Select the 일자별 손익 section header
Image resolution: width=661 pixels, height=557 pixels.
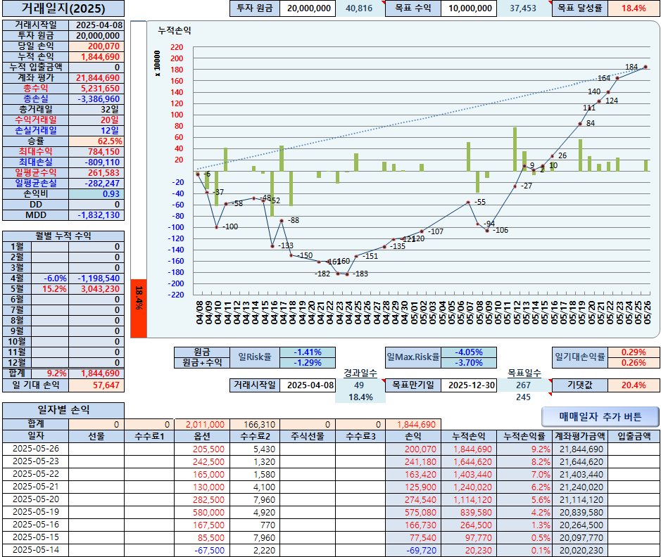click(x=63, y=410)
